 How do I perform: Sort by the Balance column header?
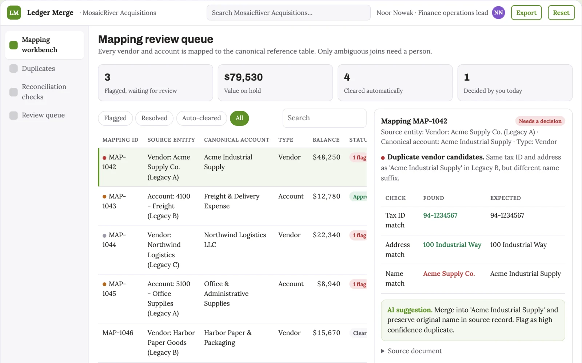click(x=326, y=140)
